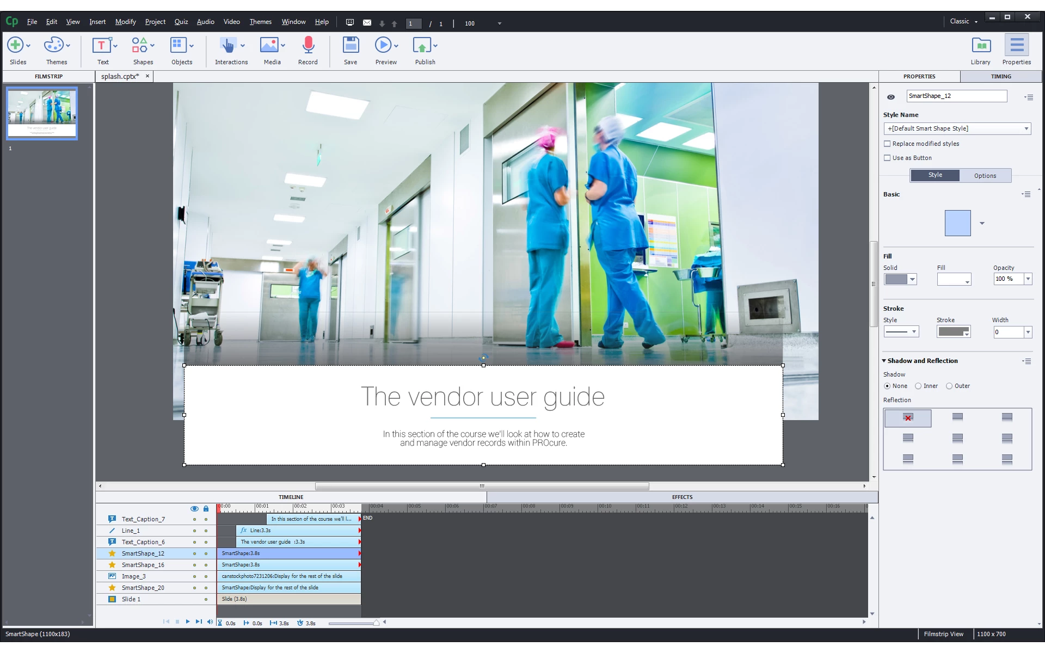Open the mail icon in the menu bar
1045x653 pixels.
click(x=367, y=23)
